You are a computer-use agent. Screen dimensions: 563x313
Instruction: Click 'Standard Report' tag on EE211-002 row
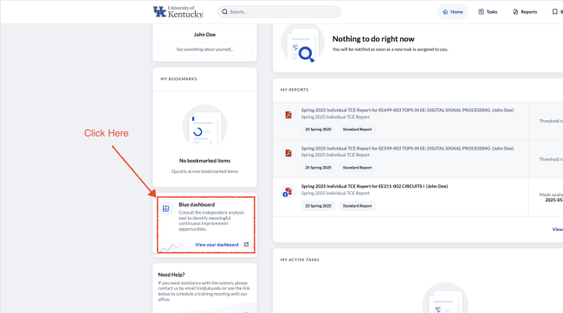click(x=357, y=206)
